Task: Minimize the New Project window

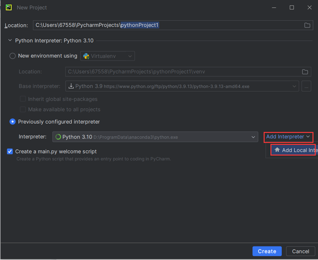Action: tap(274, 8)
